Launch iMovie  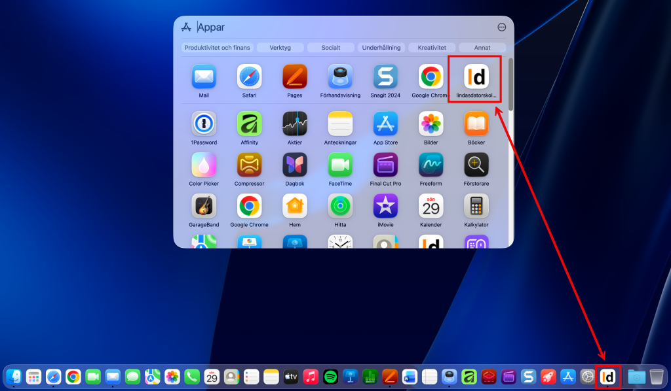pos(385,206)
